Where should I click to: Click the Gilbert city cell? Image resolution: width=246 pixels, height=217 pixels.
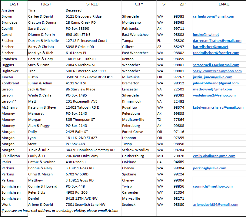[x=139, y=47]
